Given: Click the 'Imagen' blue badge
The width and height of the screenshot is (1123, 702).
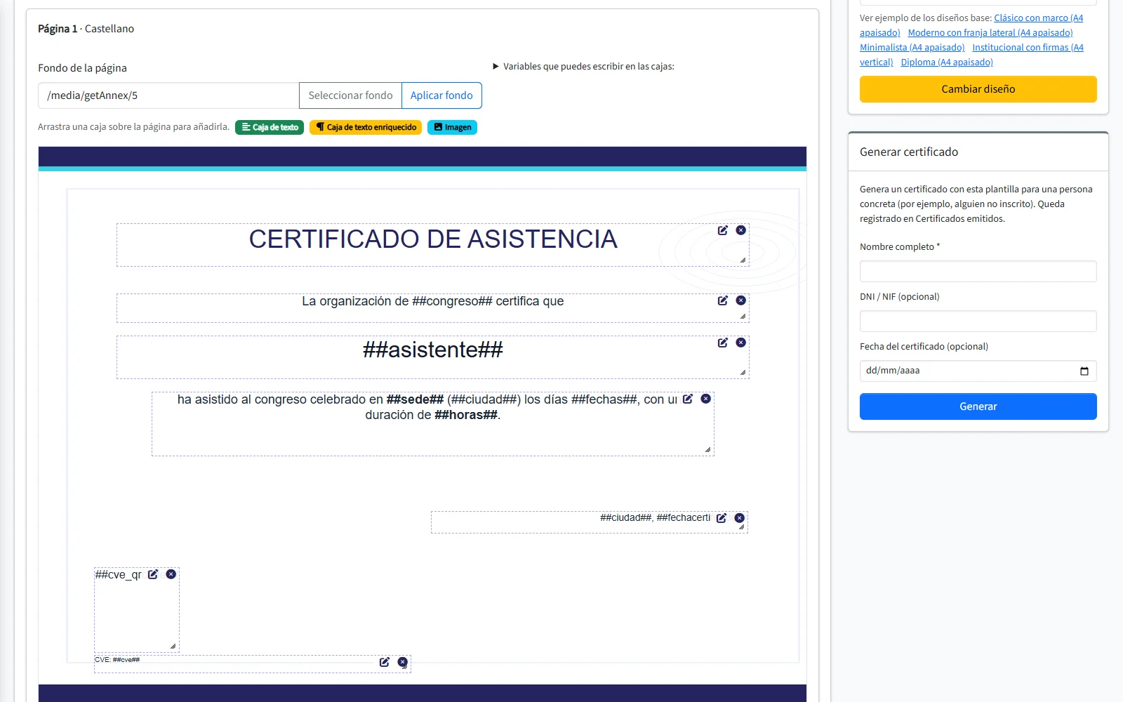Looking at the screenshot, I should tap(452, 127).
